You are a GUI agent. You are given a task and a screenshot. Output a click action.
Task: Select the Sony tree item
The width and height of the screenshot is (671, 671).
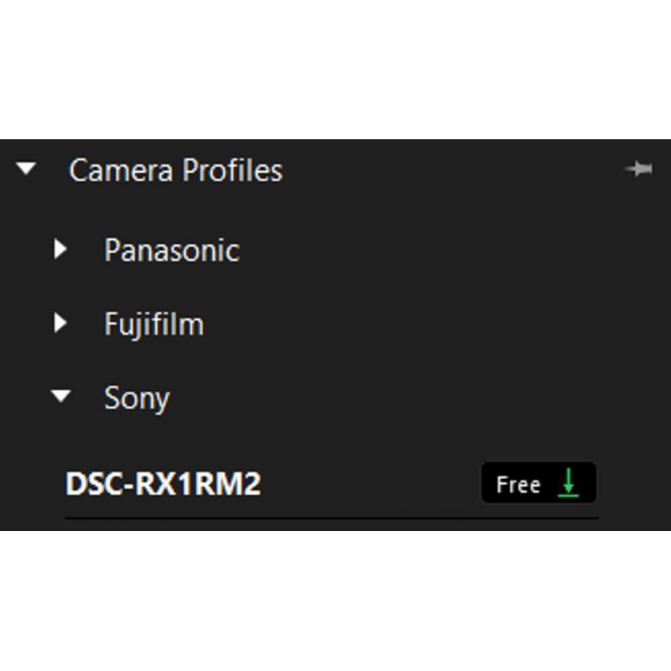point(136,398)
